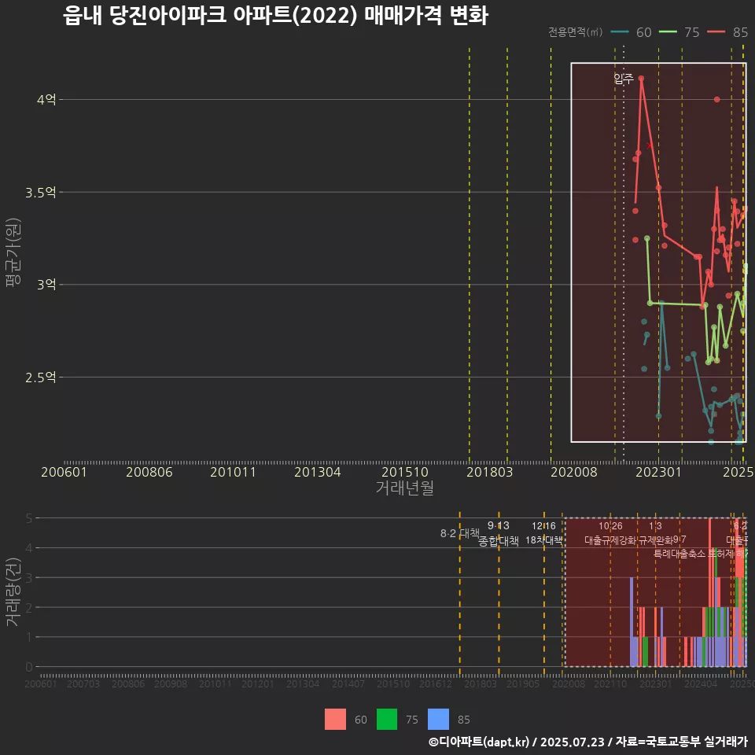Click the red 60 swatch in bottom legend

335,719
